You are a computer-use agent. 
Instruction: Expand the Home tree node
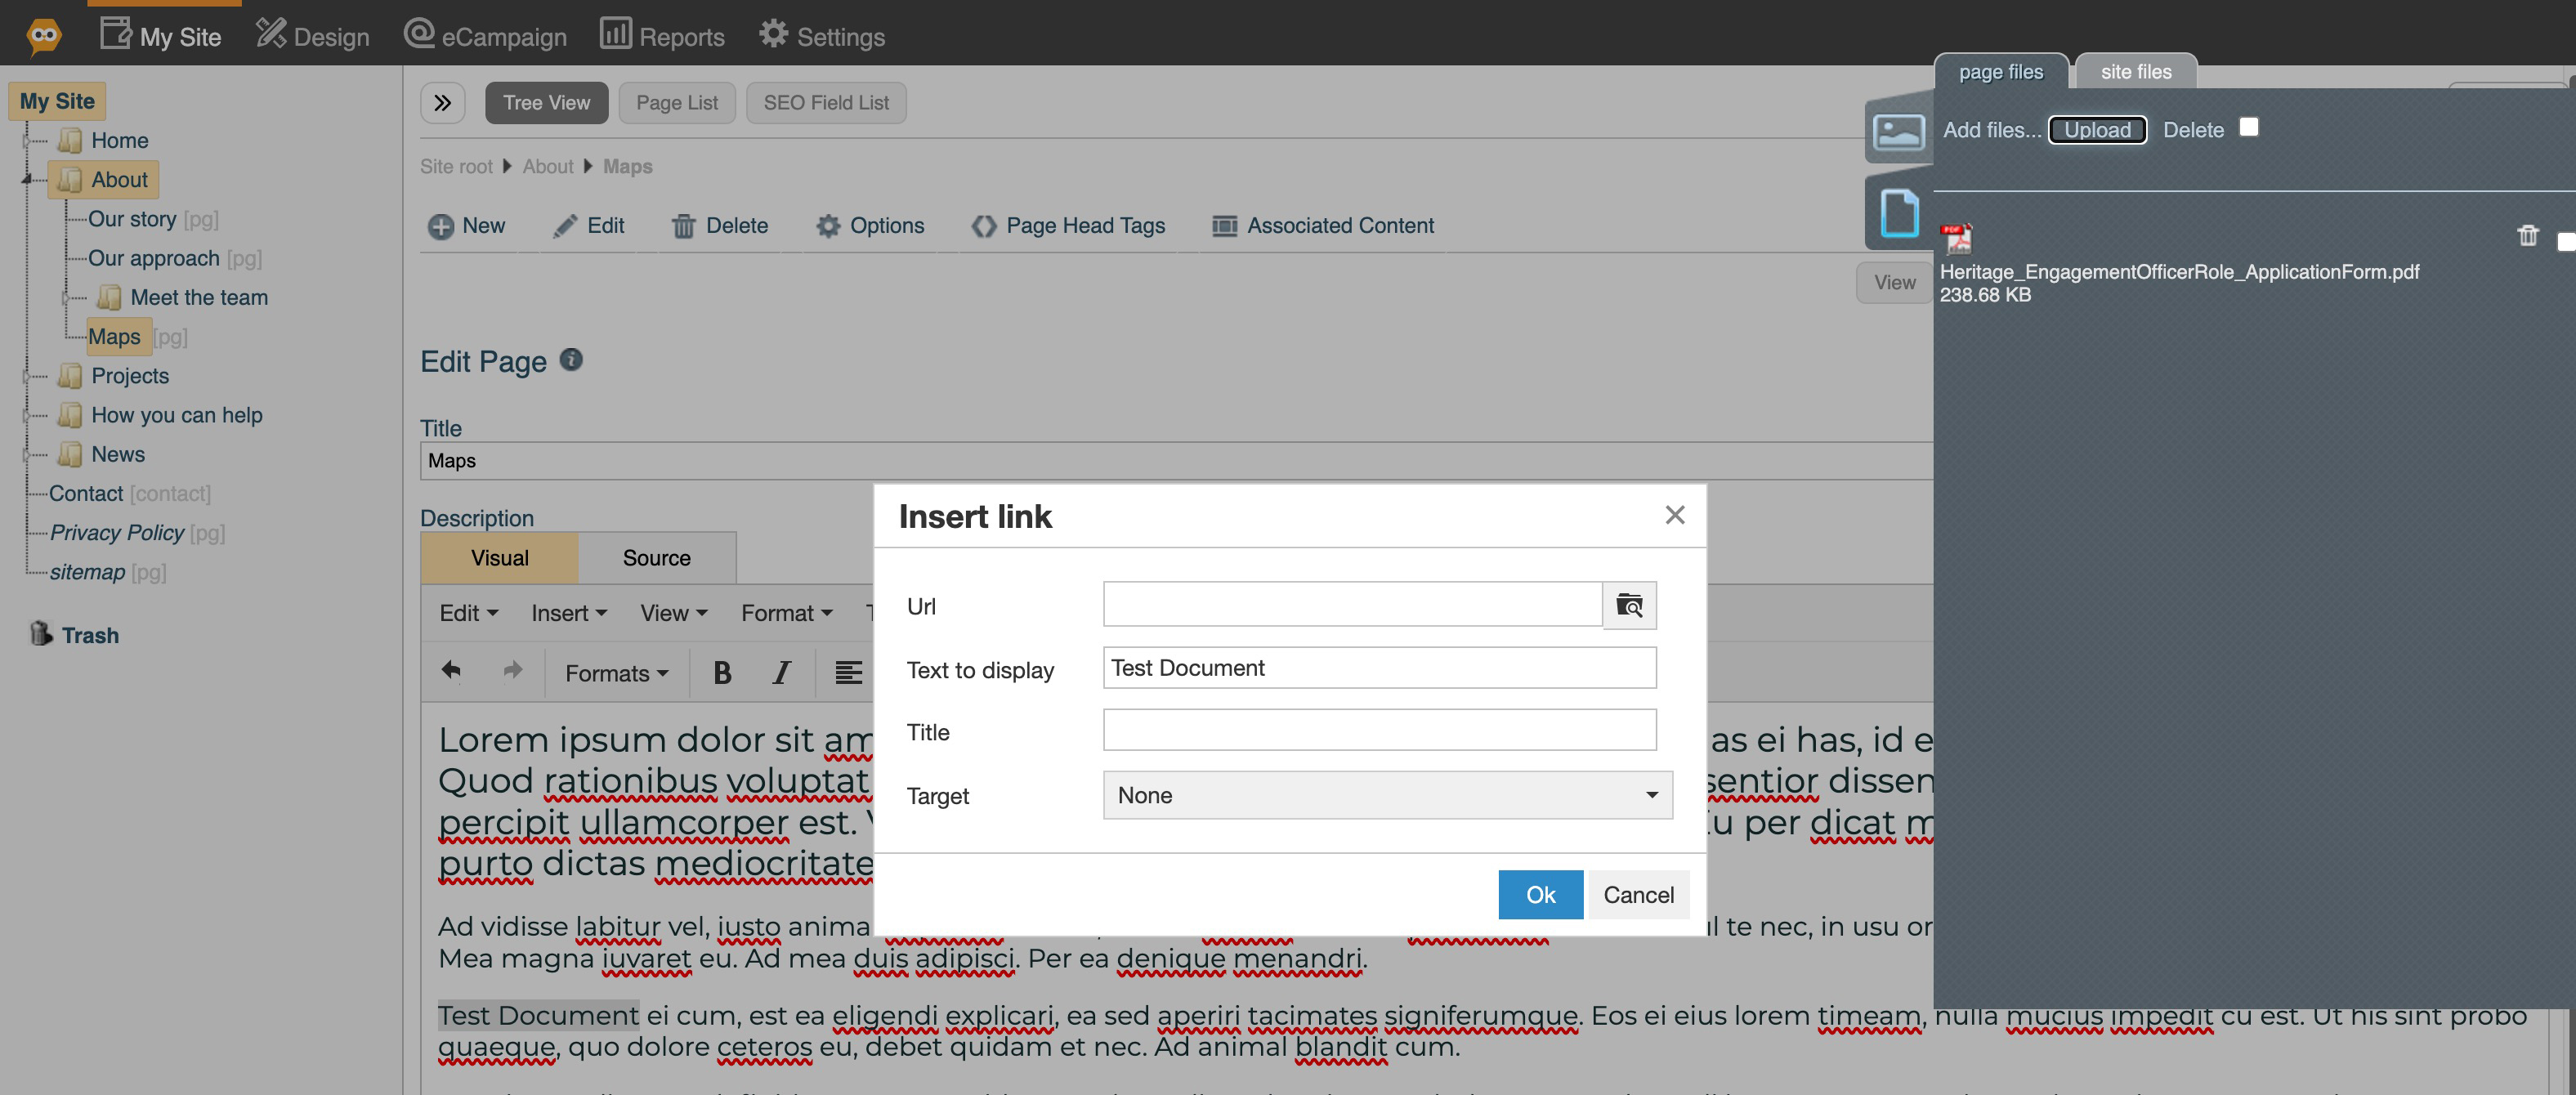27,141
